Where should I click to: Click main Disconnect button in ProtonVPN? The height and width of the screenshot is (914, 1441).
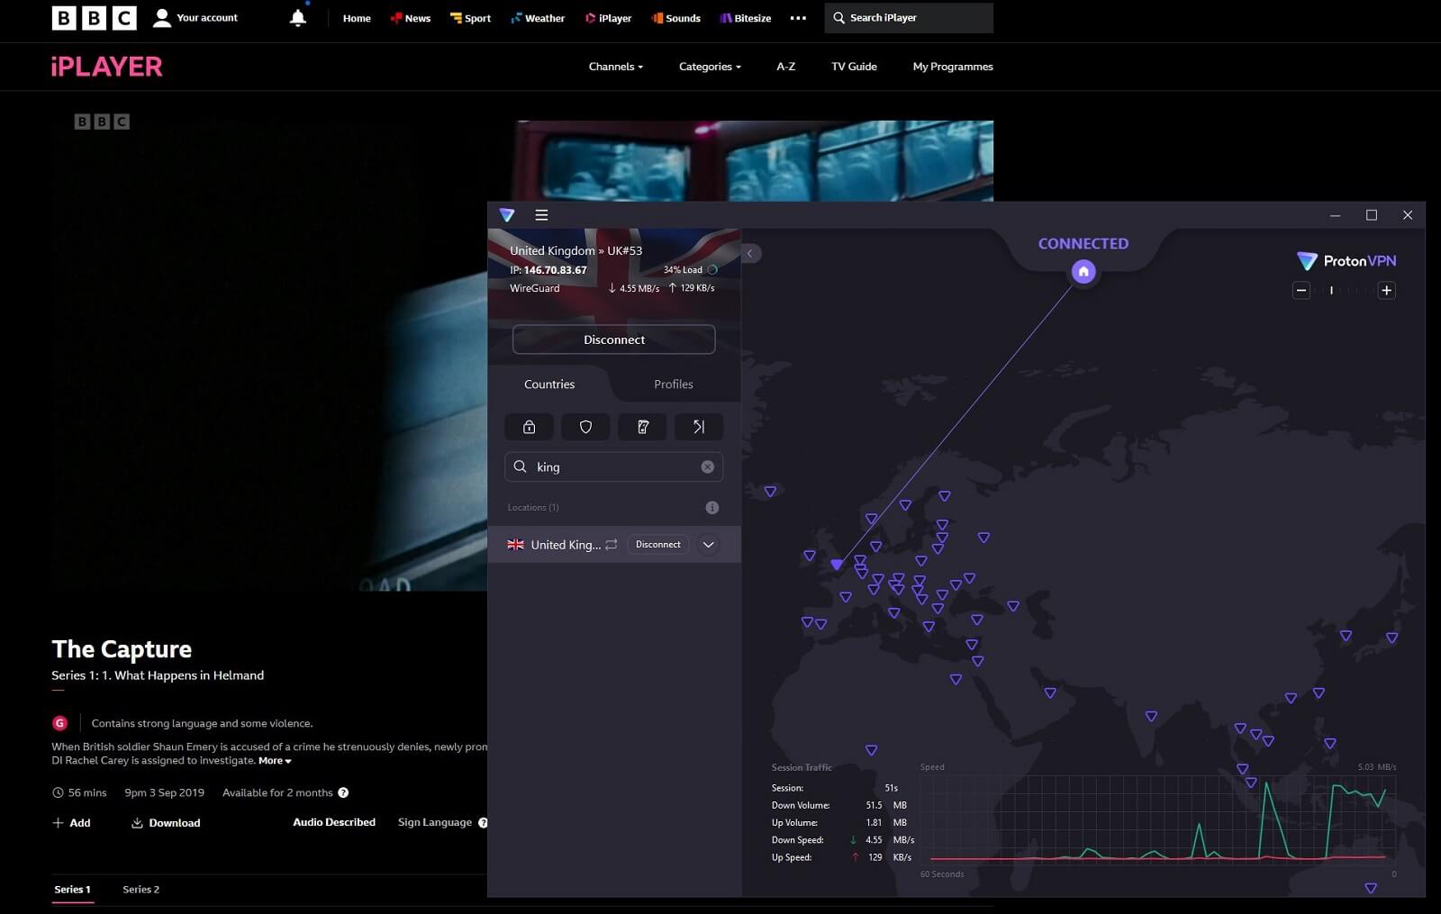[614, 339]
